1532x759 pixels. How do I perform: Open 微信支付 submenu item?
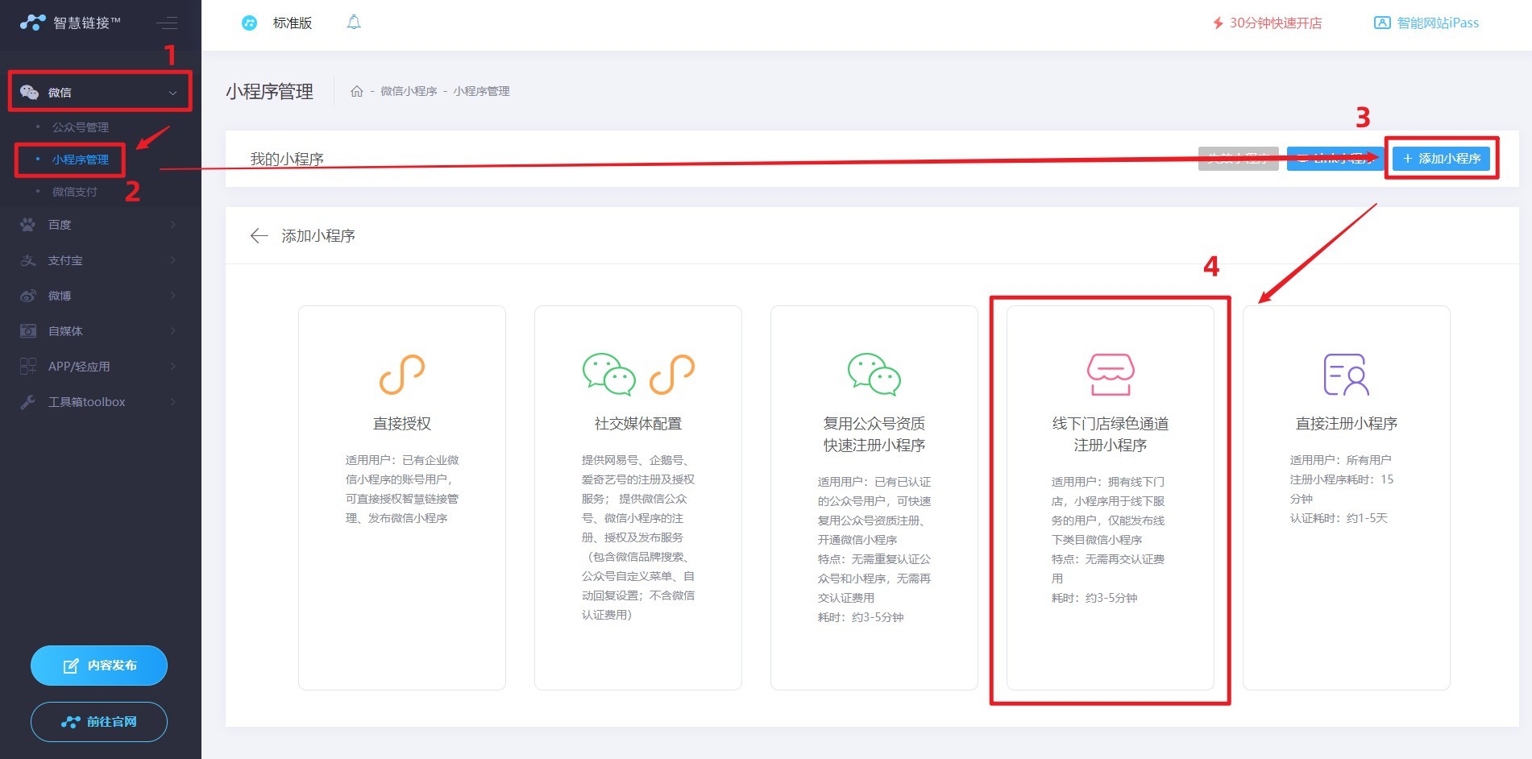tap(74, 192)
